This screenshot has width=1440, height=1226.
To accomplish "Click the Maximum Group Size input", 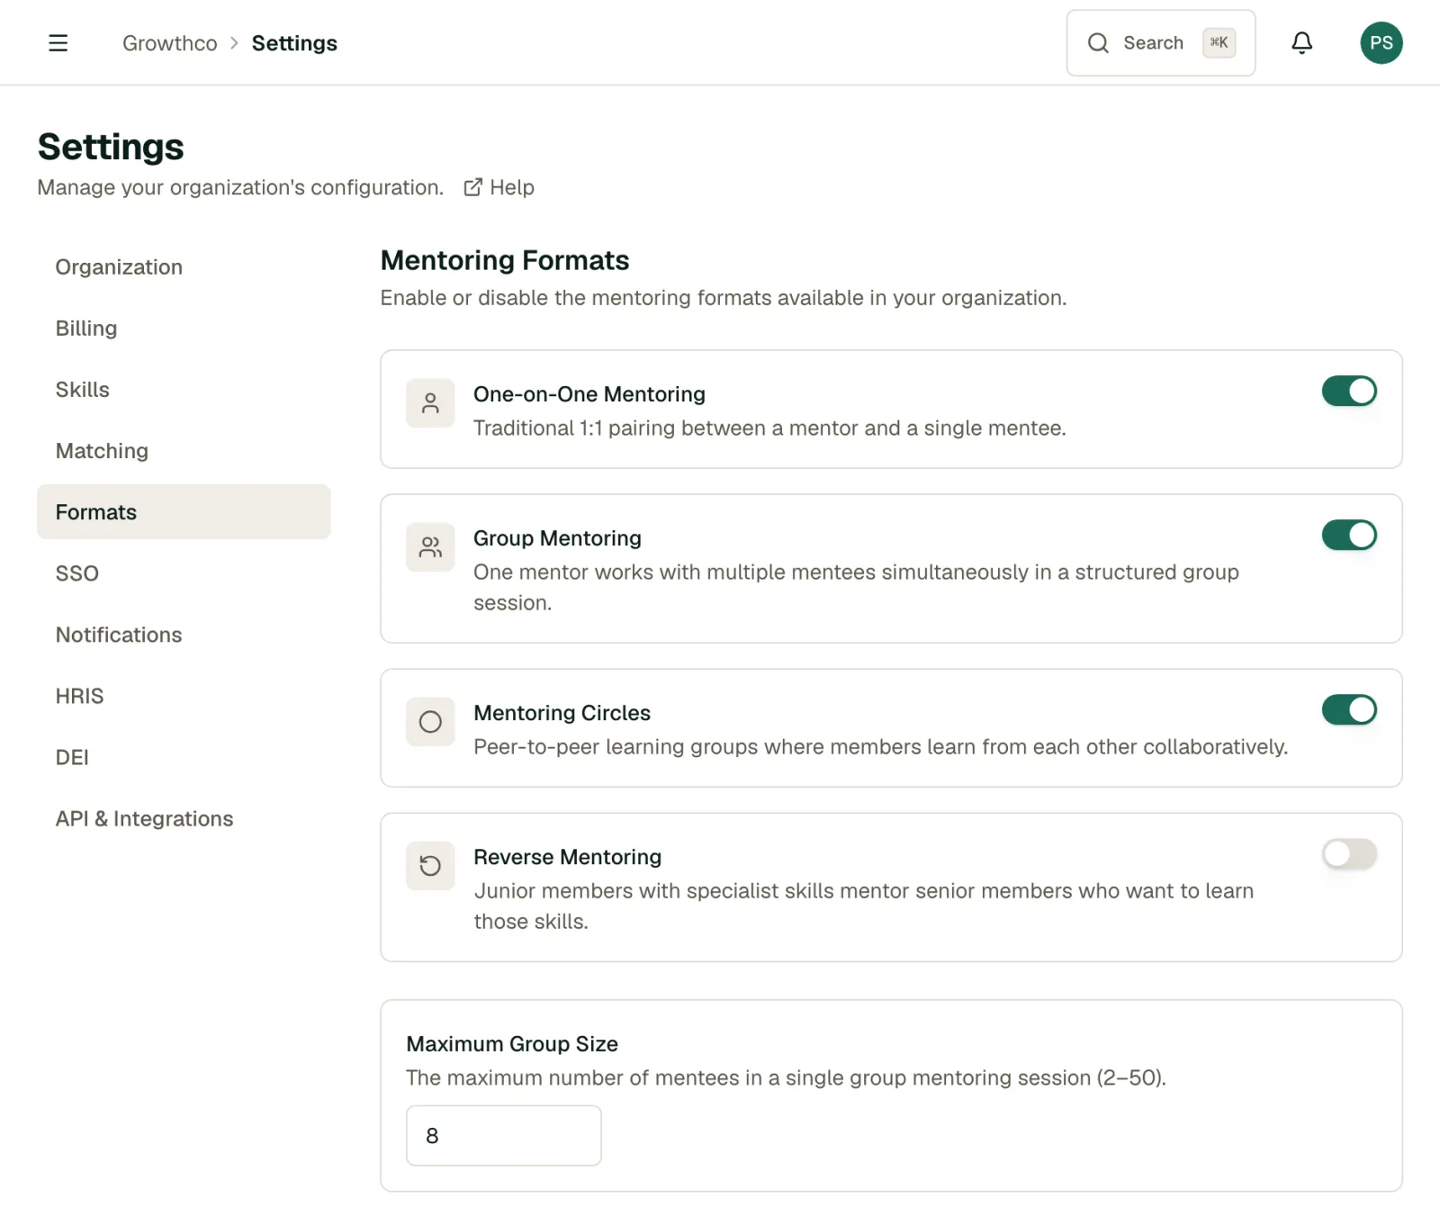I will coord(503,1136).
